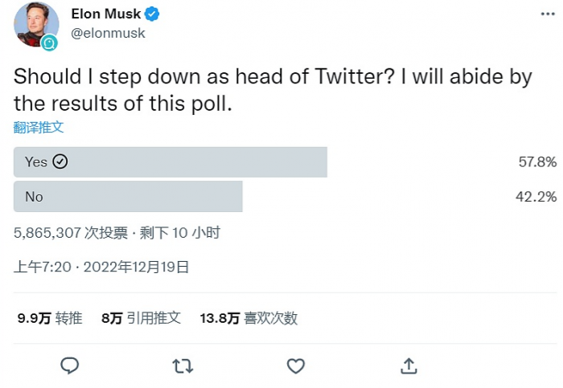This screenshot has height=388, width=563.
Task: Select the No poll option bar
Action: pyautogui.click(x=128, y=197)
